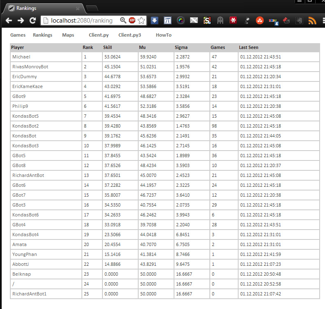
Task: Close the Rankings tab
Action: (78, 8)
